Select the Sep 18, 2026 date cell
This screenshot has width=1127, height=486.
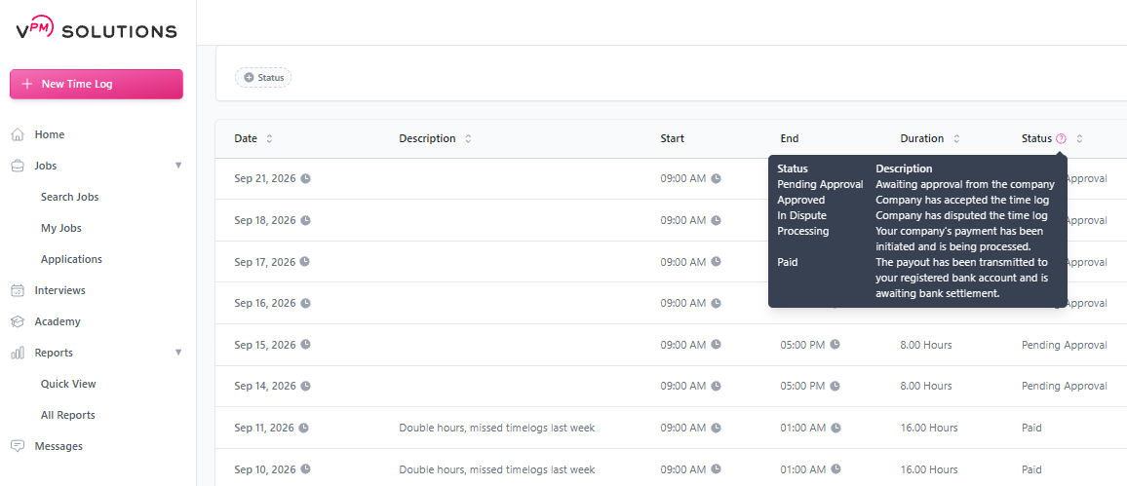(x=265, y=220)
